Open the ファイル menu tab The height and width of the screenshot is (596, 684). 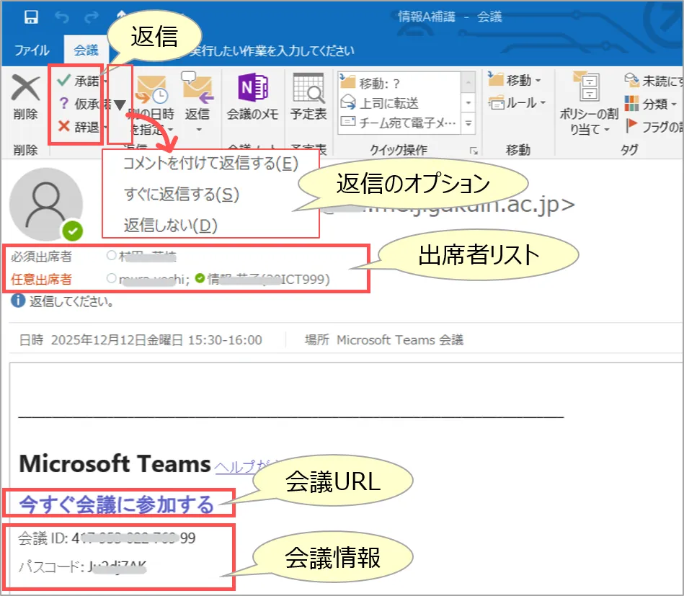click(32, 50)
